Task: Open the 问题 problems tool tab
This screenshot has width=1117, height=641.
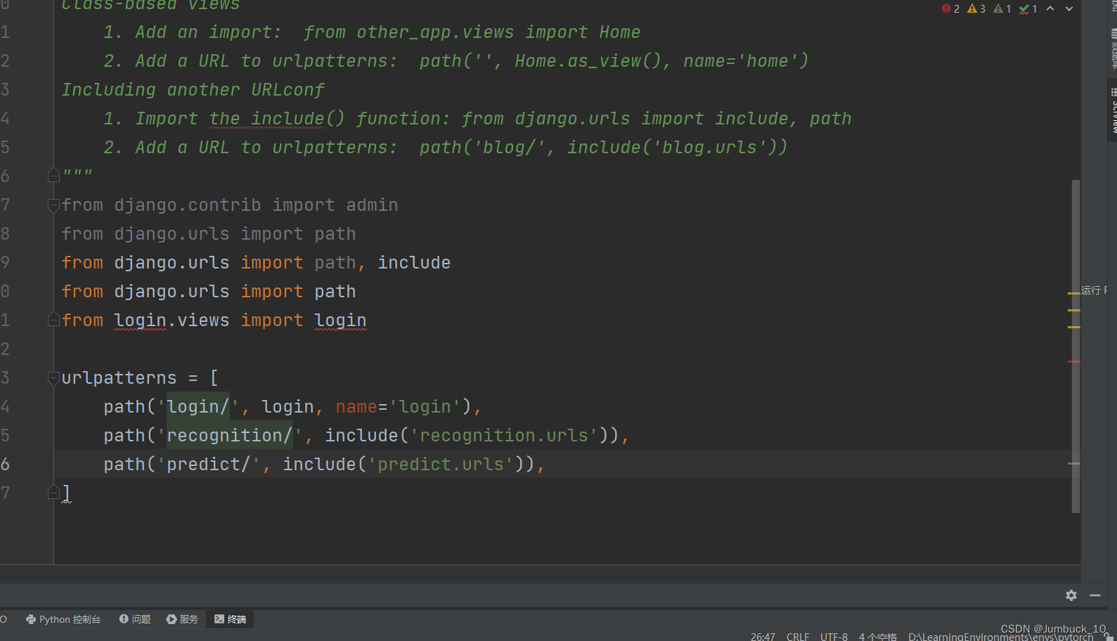Action: pyautogui.click(x=135, y=619)
